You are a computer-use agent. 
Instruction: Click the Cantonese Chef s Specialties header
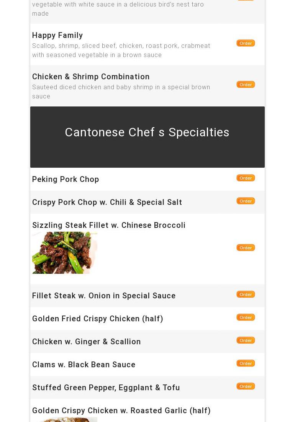(x=147, y=132)
